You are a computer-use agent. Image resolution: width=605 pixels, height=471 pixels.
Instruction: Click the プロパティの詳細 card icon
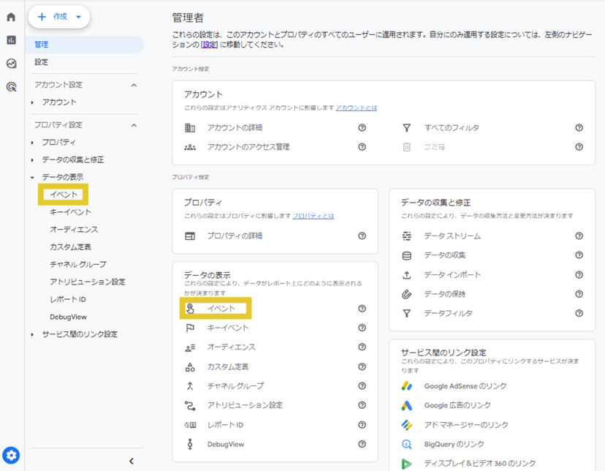pyautogui.click(x=190, y=236)
